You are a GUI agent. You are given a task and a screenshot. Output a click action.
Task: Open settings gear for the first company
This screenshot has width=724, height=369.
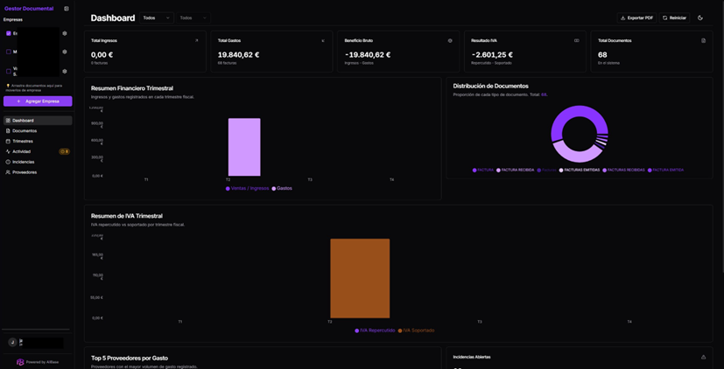[x=65, y=33]
